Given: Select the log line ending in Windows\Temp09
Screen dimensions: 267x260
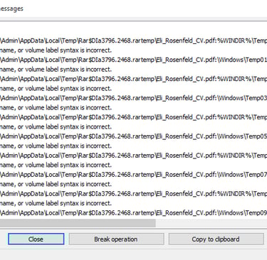Looking at the screenshot, I should point(133,213).
